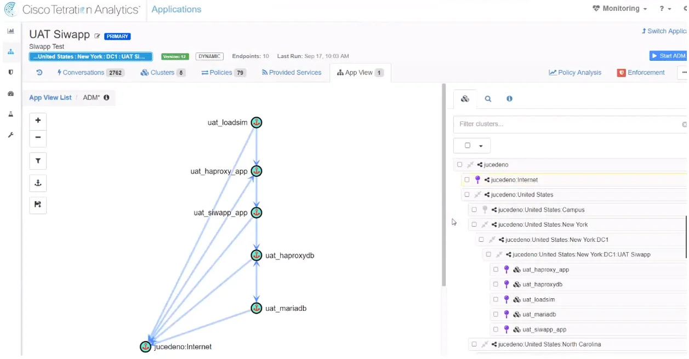Open the select-all checkbox dropdown arrow
689x359 pixels.
coord(481,146)
